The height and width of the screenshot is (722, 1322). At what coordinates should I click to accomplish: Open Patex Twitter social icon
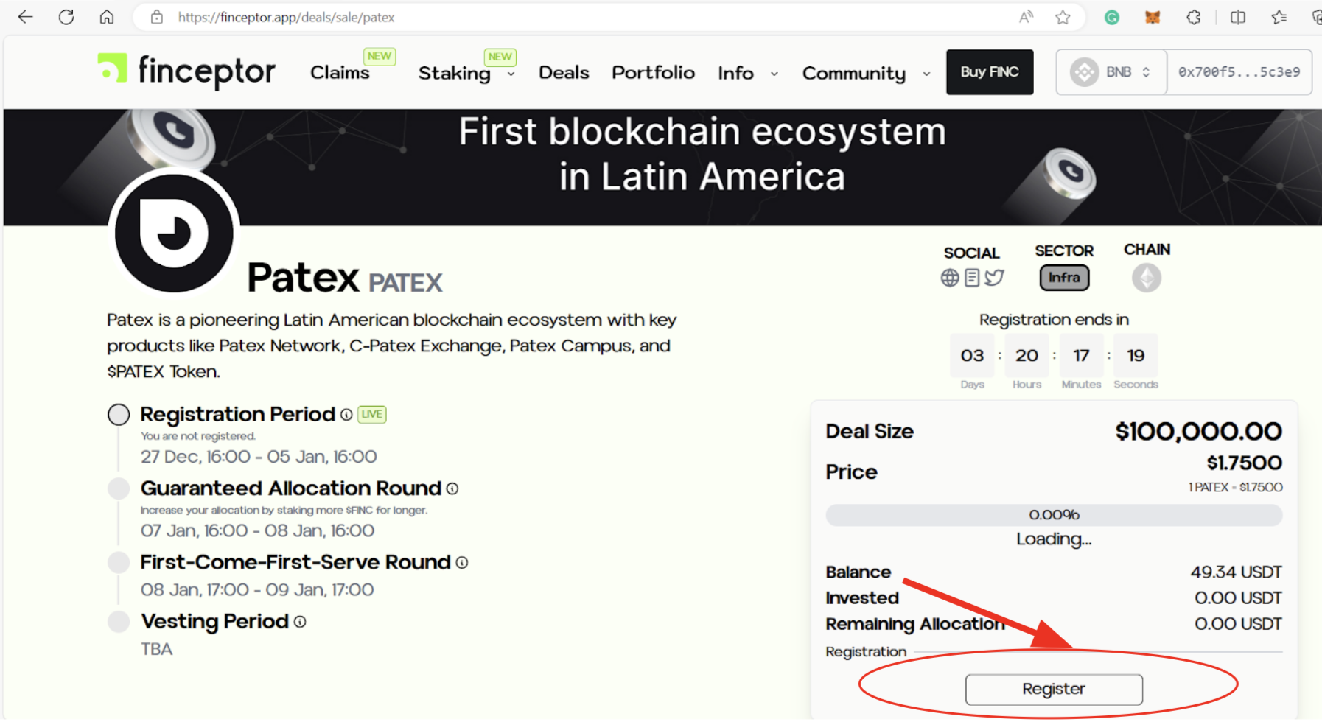click(x=994, y=278)
